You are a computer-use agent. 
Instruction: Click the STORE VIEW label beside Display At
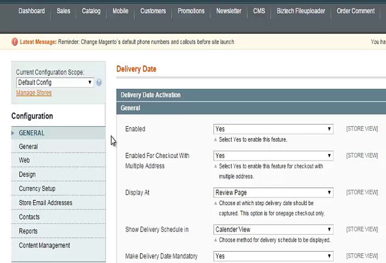pyautogui.click(x=362, y=192)
